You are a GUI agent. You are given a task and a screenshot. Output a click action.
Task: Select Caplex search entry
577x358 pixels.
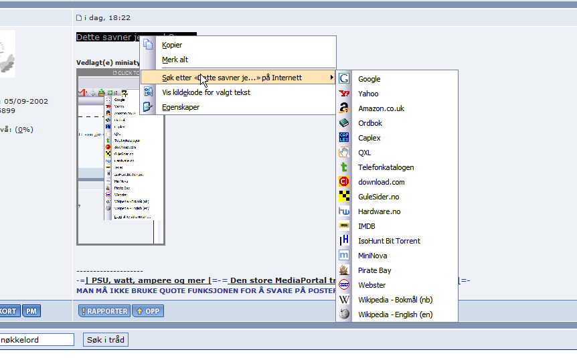(397, 138)
